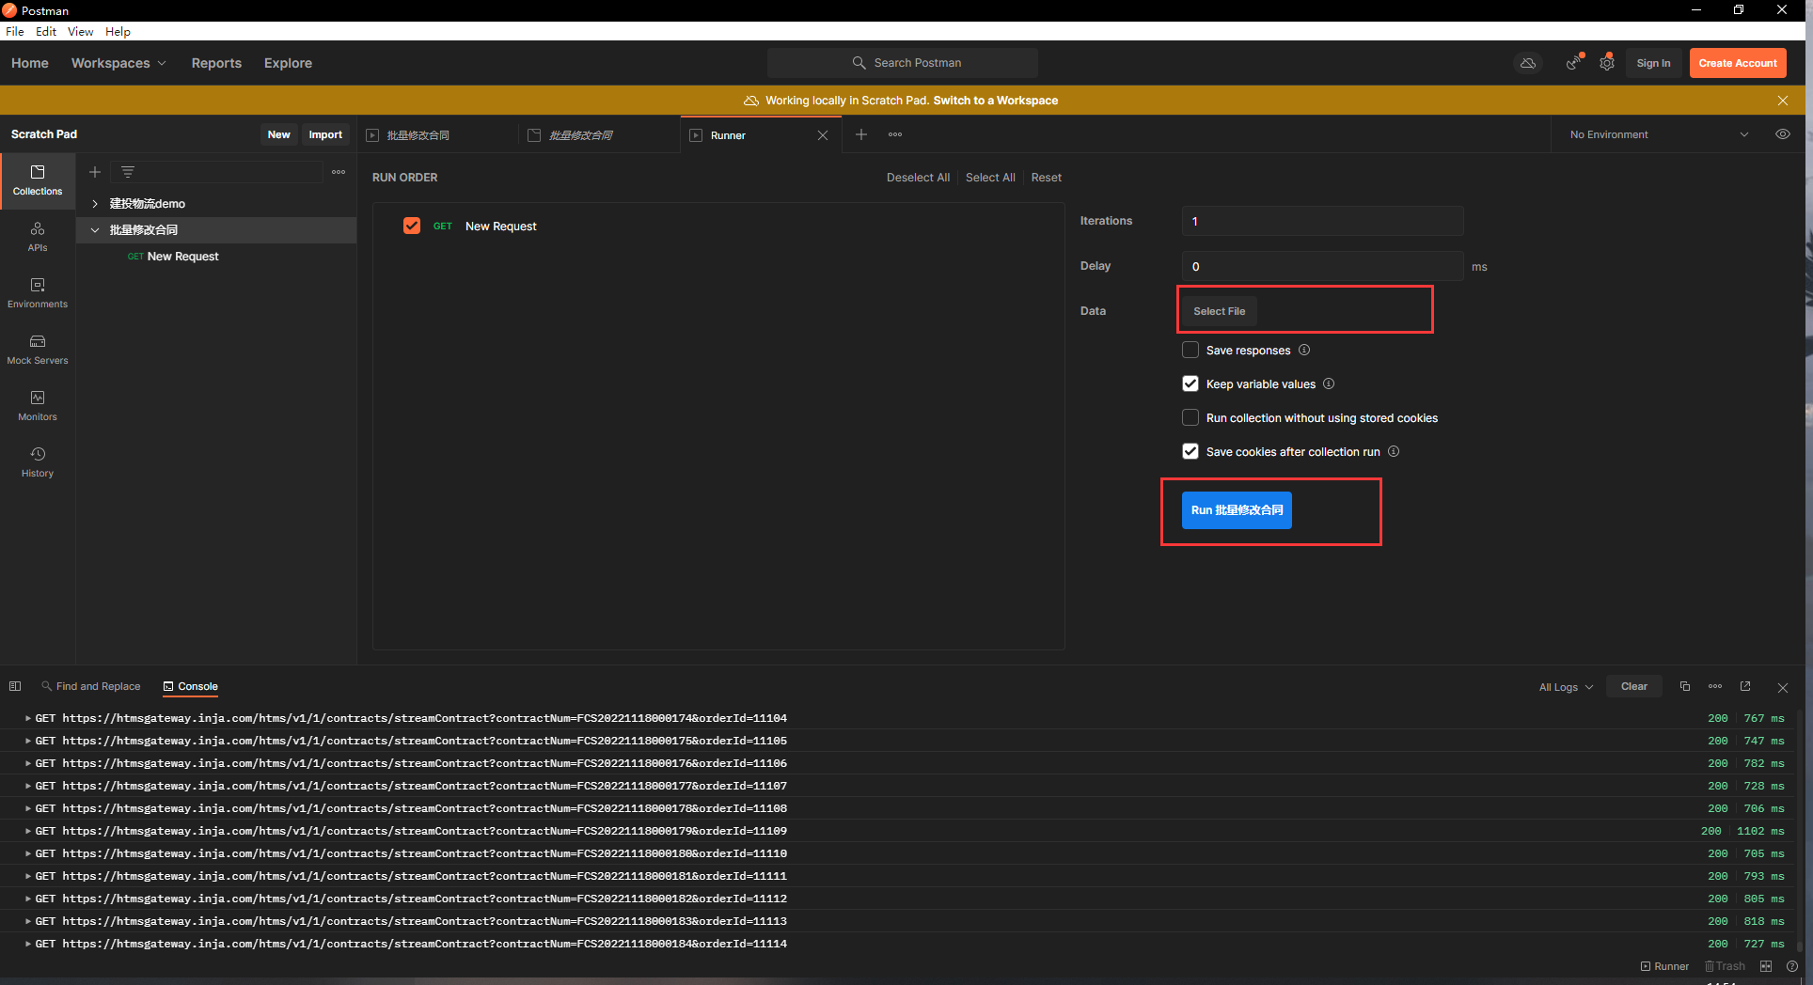The height and width of the screenshot is (985, 1813).
Task: Click the Iterations input field
Action: coord(1322,221)
